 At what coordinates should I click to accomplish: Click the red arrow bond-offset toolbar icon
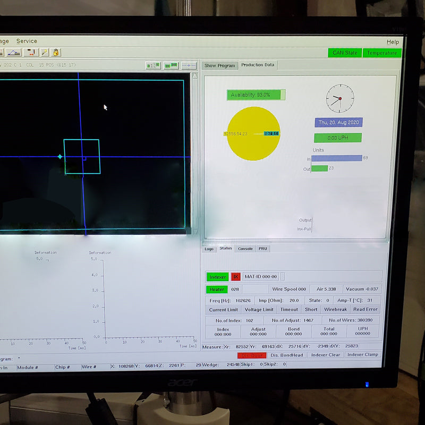tap(31, 52)
